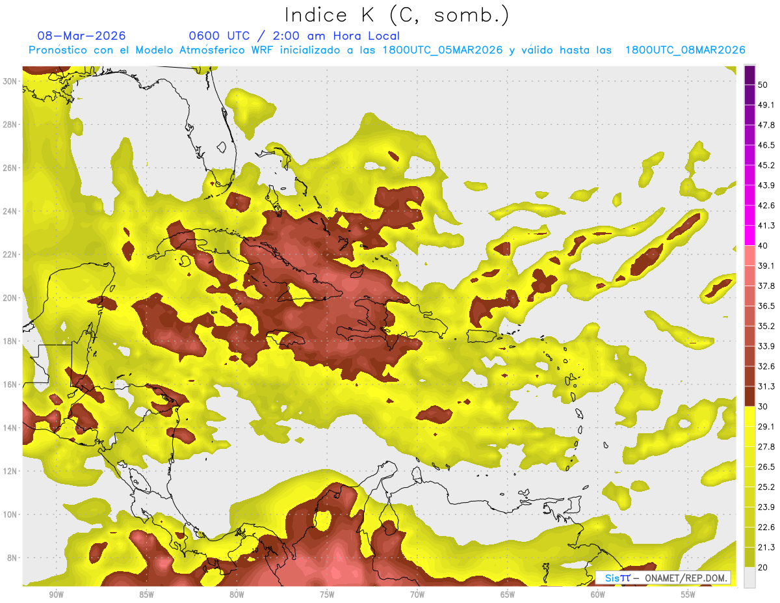This screenshot has width=780, height=603.
Task: Click the gray colorbar segment below 20
Action: [749, 578]
